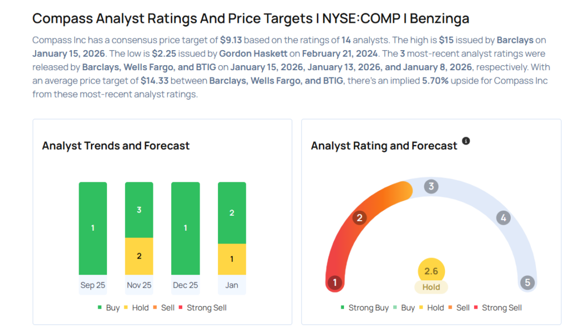The width and height of the screenshot is (571, 331).
Task: Toggle the Buy legend in Analyst Trends
Action: click(108, 308)
